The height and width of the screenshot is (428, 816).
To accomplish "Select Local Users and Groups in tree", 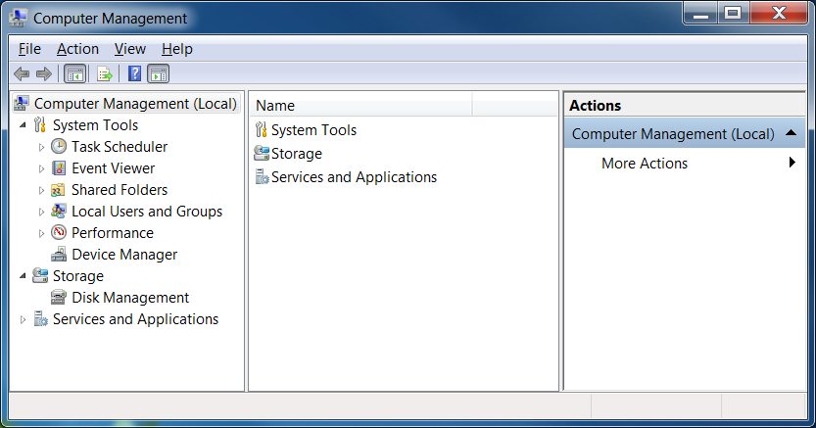I will click(x=146, y=212).
